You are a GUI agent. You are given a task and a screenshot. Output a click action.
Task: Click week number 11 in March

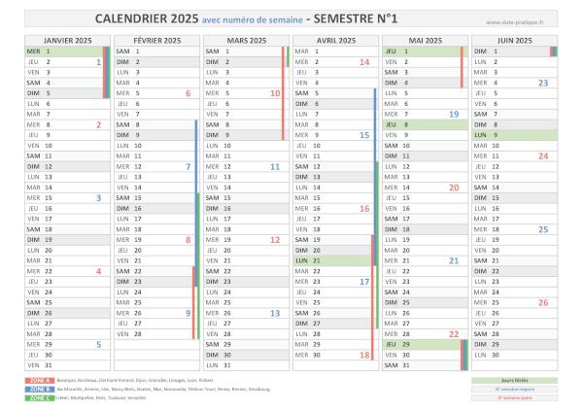[x=275, y=166]
